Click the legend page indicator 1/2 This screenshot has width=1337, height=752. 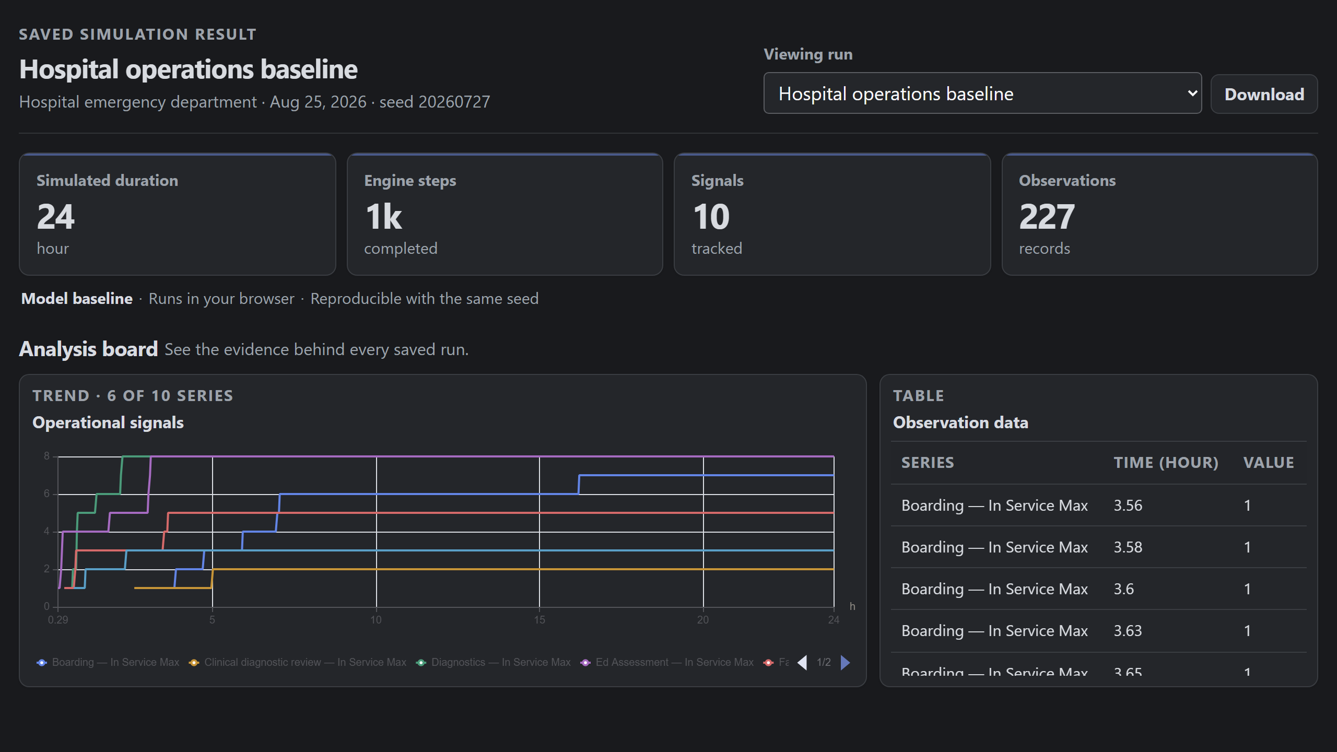point(824,663)
